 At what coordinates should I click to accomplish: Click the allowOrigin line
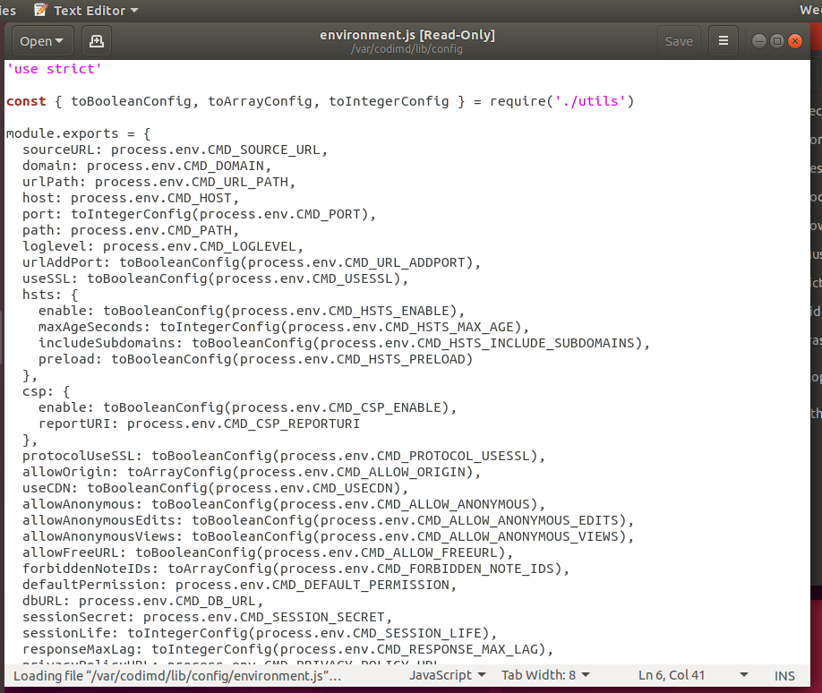252,473
